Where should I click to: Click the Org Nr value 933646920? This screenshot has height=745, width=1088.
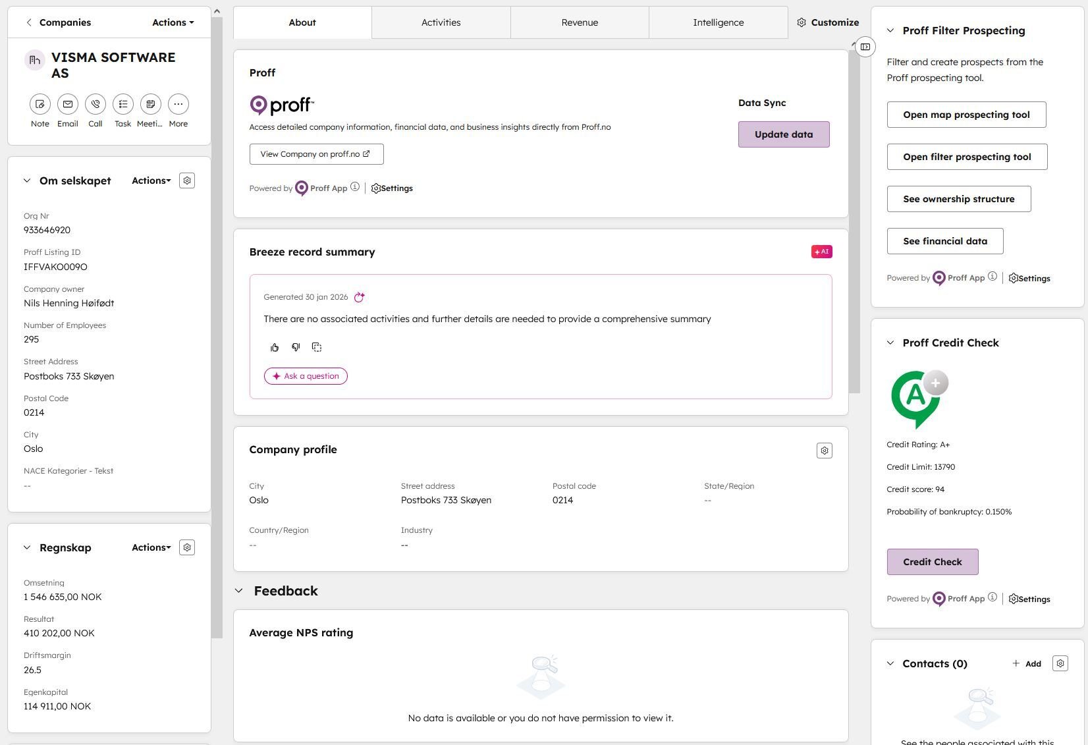(47, 230)
